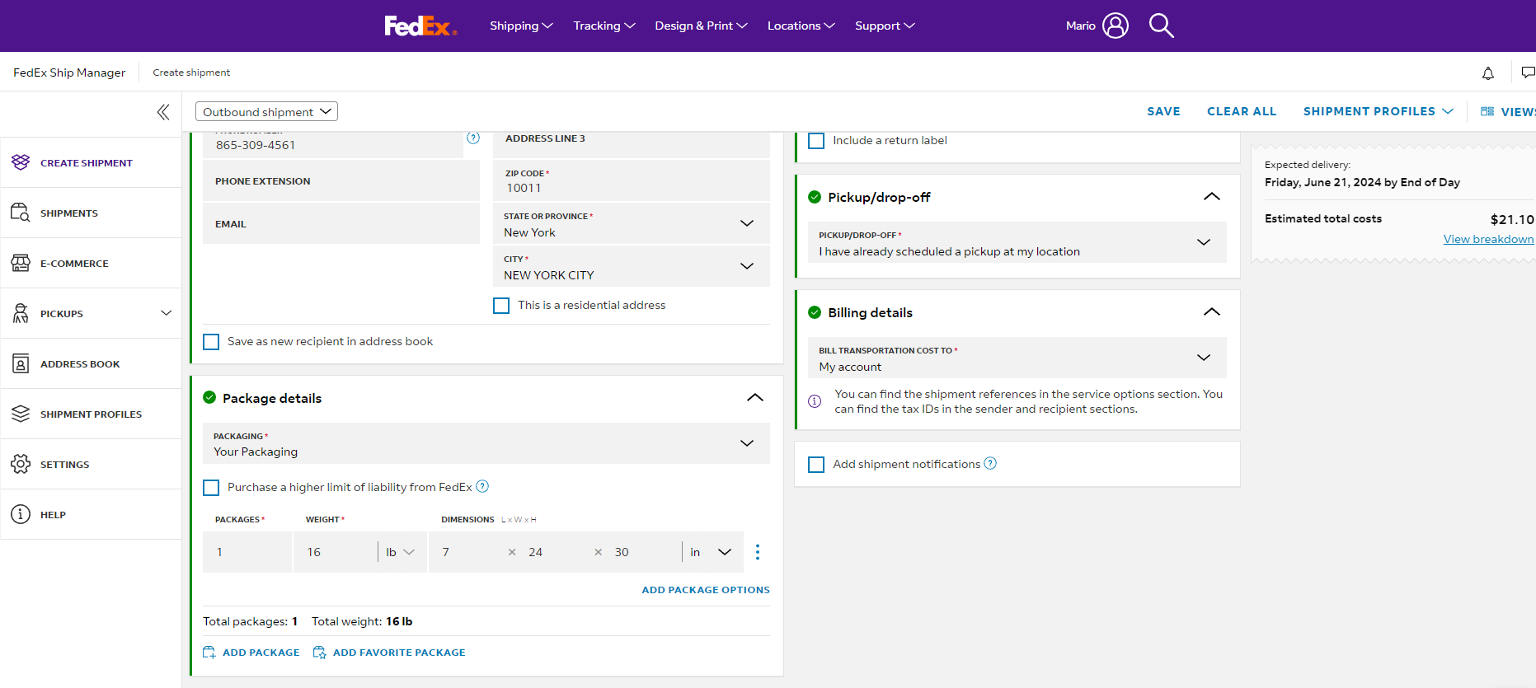Click the phone number help icon
The image size is (1536, 688).
(473, 138)
